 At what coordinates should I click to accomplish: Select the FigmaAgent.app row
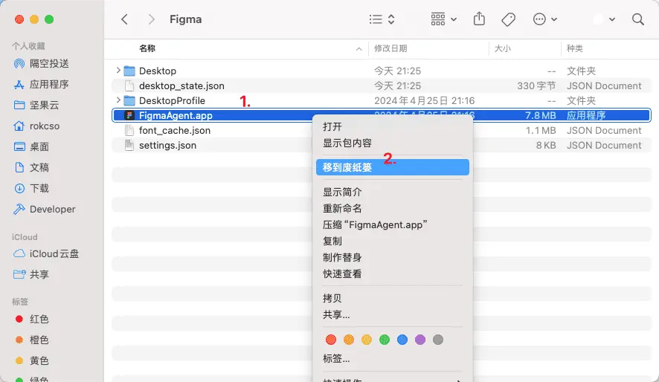tap(382, 115)
